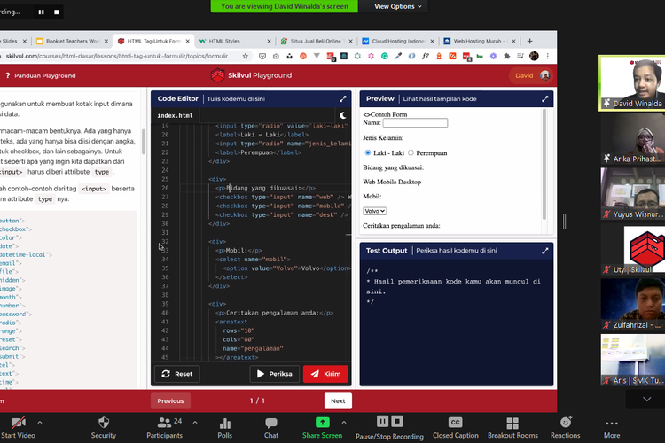Open the Volvo select dropdown in Preview
Viewport: 665px width, 443px height.
point(374,211)
